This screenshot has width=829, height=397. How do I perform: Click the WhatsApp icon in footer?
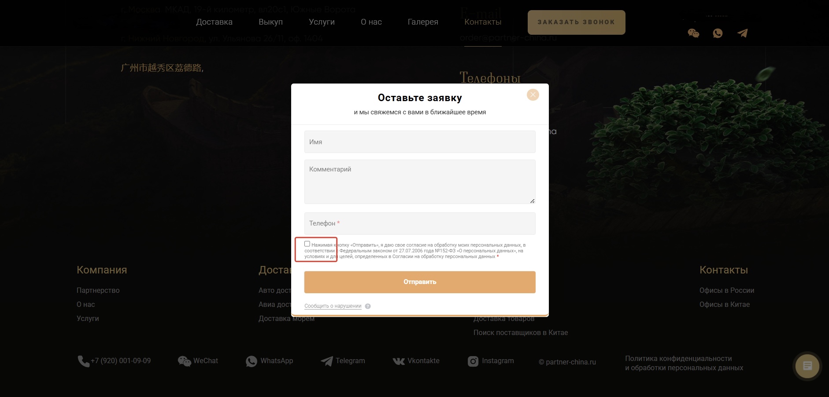click(252, 361)
